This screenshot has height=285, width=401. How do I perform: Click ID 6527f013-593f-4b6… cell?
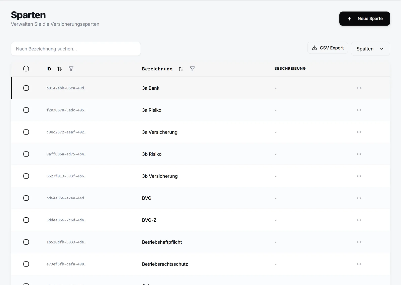[66, 176]
